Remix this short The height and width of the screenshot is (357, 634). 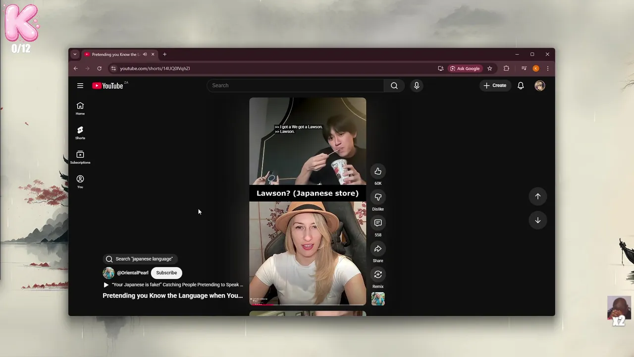pos(378,274)
